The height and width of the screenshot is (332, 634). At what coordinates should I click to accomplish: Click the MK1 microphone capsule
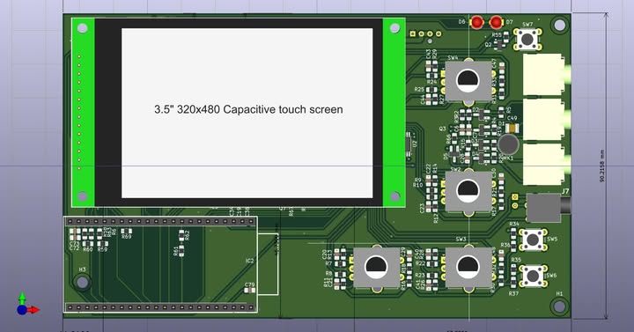pos(508,144)
